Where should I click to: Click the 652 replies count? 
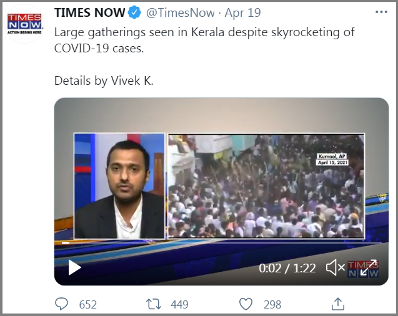88,305
